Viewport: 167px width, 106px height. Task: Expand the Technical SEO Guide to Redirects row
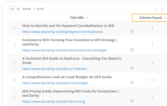[15, 64]
